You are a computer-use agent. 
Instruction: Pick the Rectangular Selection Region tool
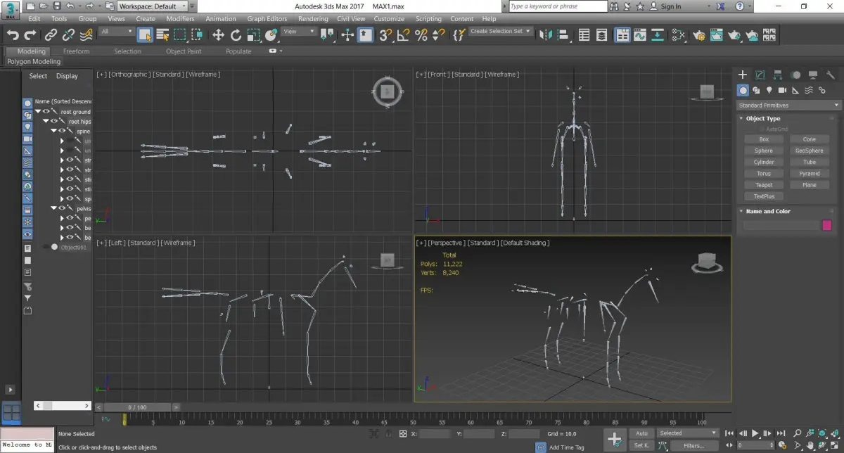coord(180,34)
